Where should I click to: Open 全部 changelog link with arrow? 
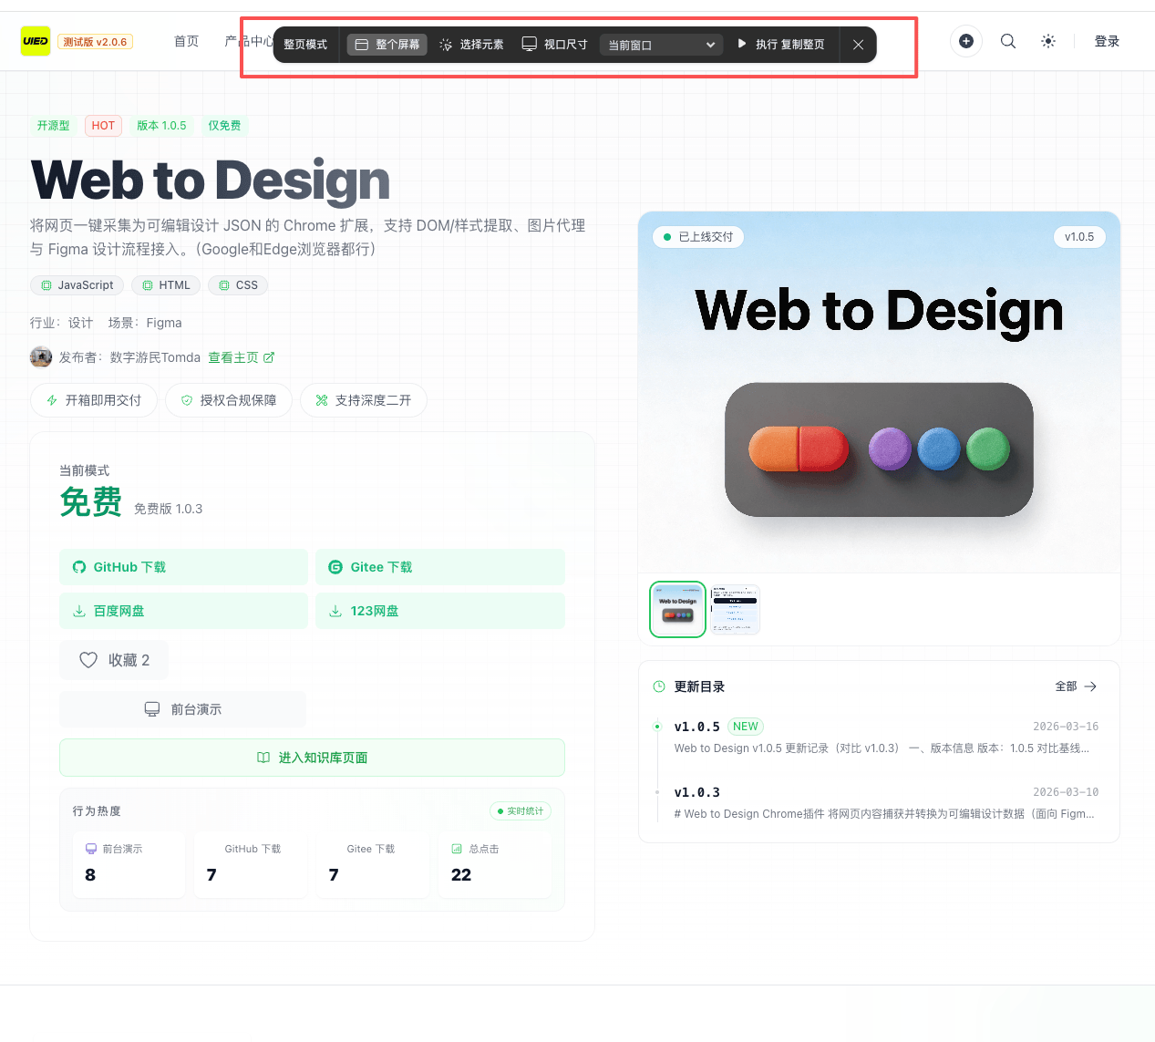tap(1076, 686)
